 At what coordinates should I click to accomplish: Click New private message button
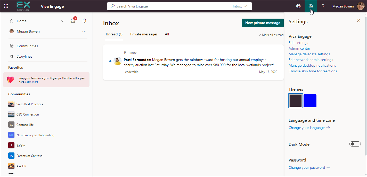(263, 23)
